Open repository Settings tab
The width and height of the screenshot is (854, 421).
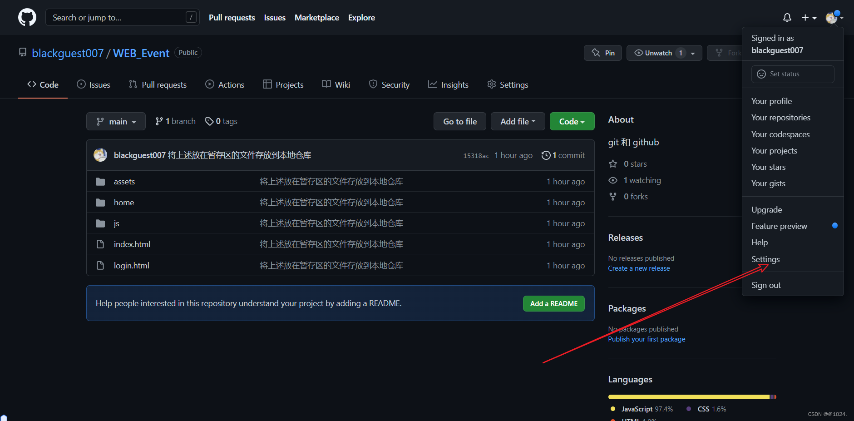click(508, 84)
